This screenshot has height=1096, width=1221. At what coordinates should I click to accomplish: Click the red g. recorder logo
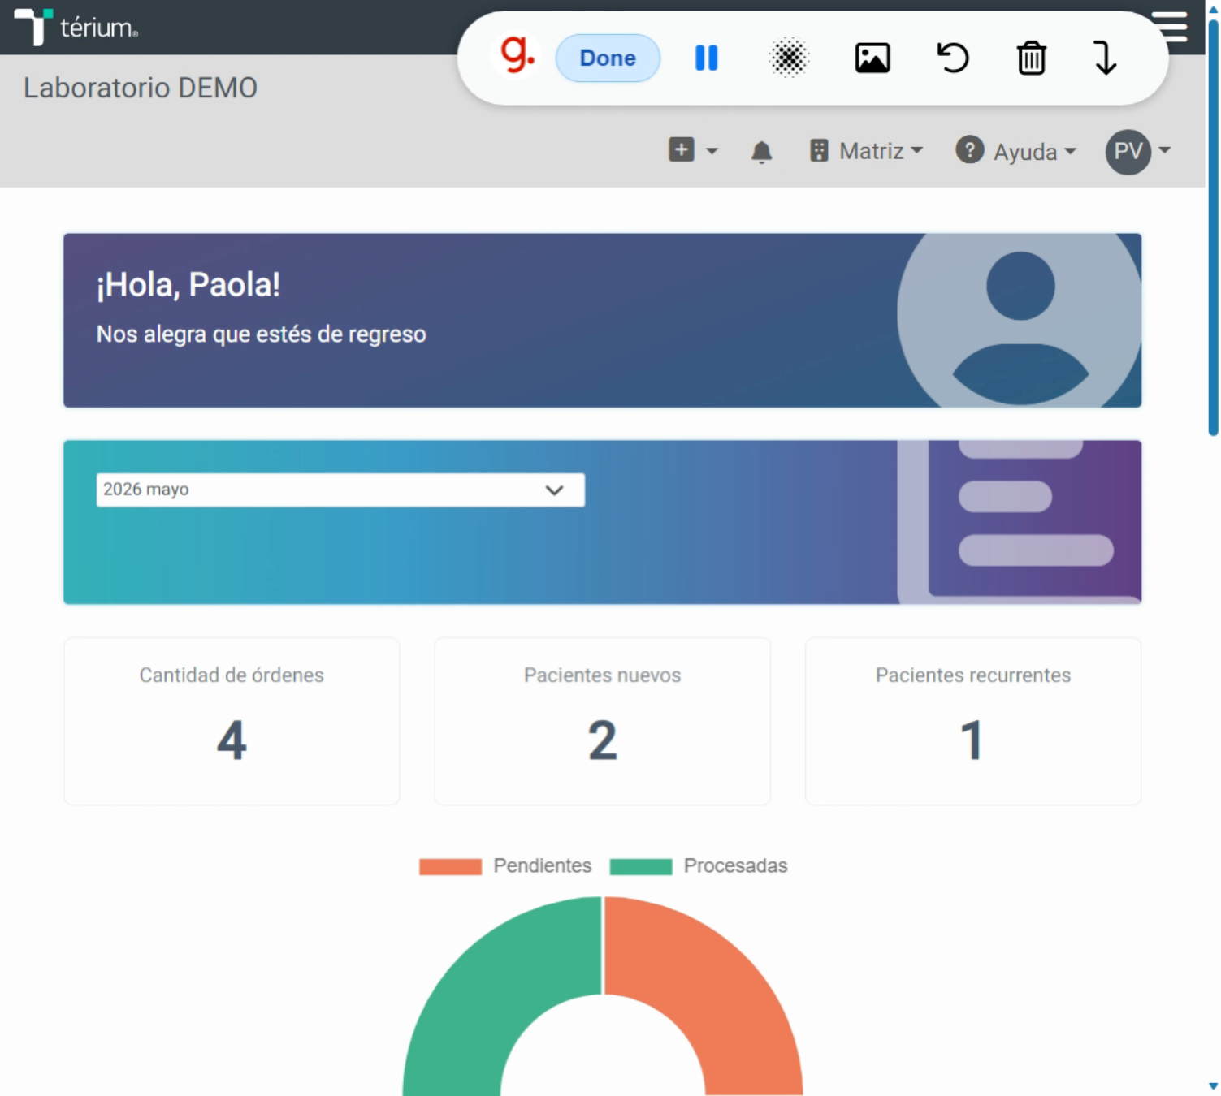[517, 55]
